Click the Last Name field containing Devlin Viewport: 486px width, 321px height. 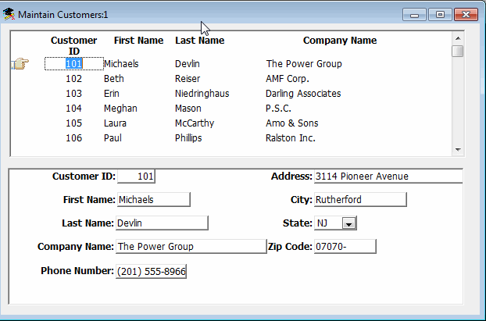[x=162, y=223]
